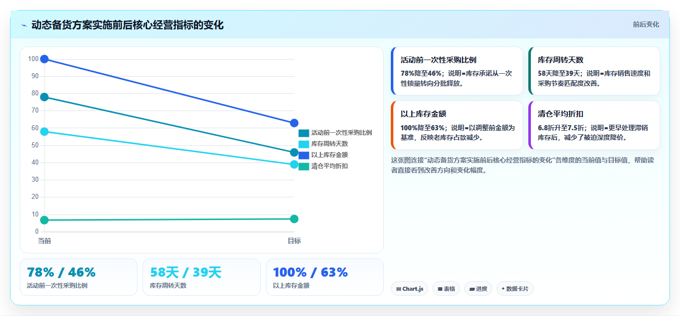Click 库存周转天数 target point at 39
The image size is (680, 316).
coord(294,165)
